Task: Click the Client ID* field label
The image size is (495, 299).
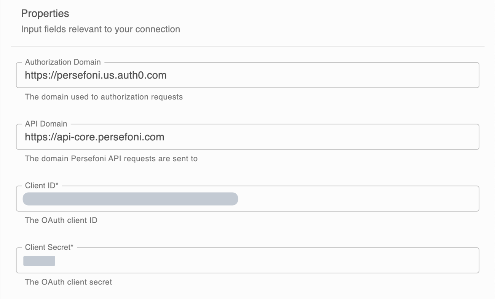Action: coord(42,186)
